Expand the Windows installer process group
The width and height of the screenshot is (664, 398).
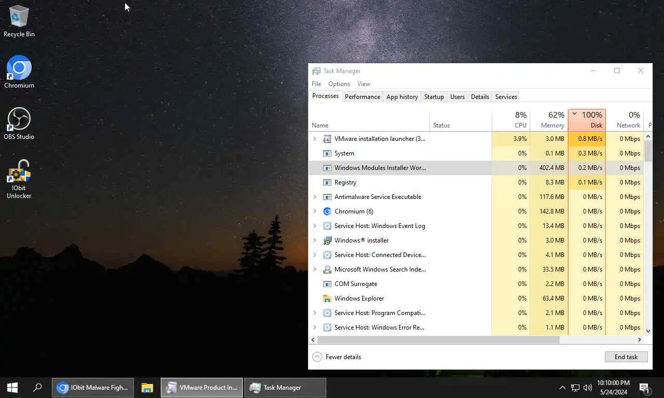[314, 240]
